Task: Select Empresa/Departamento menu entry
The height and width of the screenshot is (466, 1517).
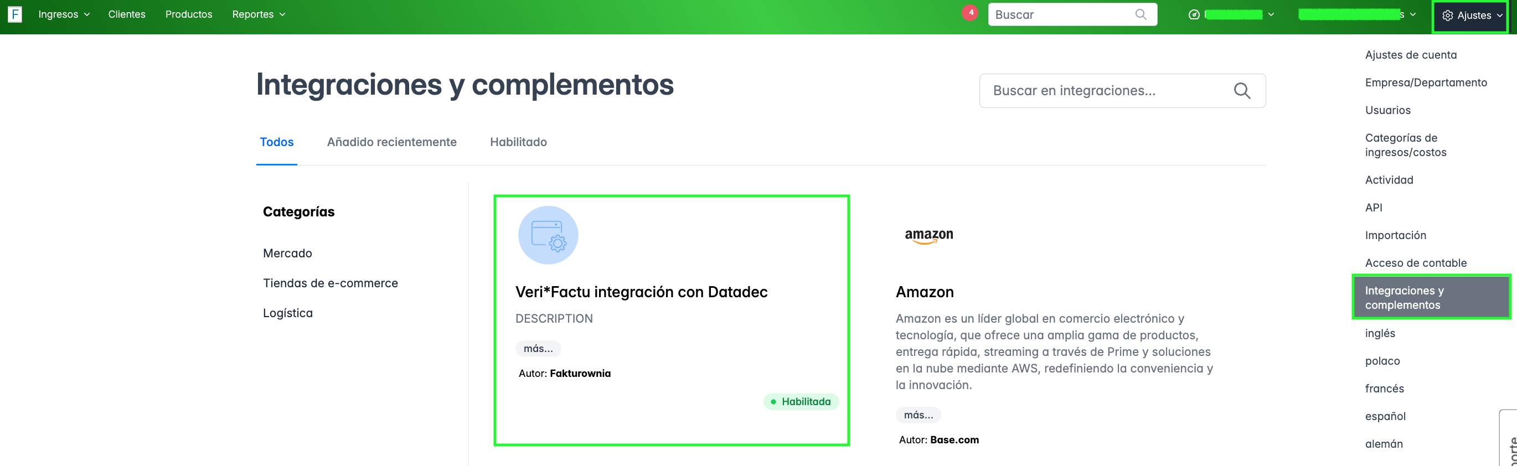Action: point(1426,82)
